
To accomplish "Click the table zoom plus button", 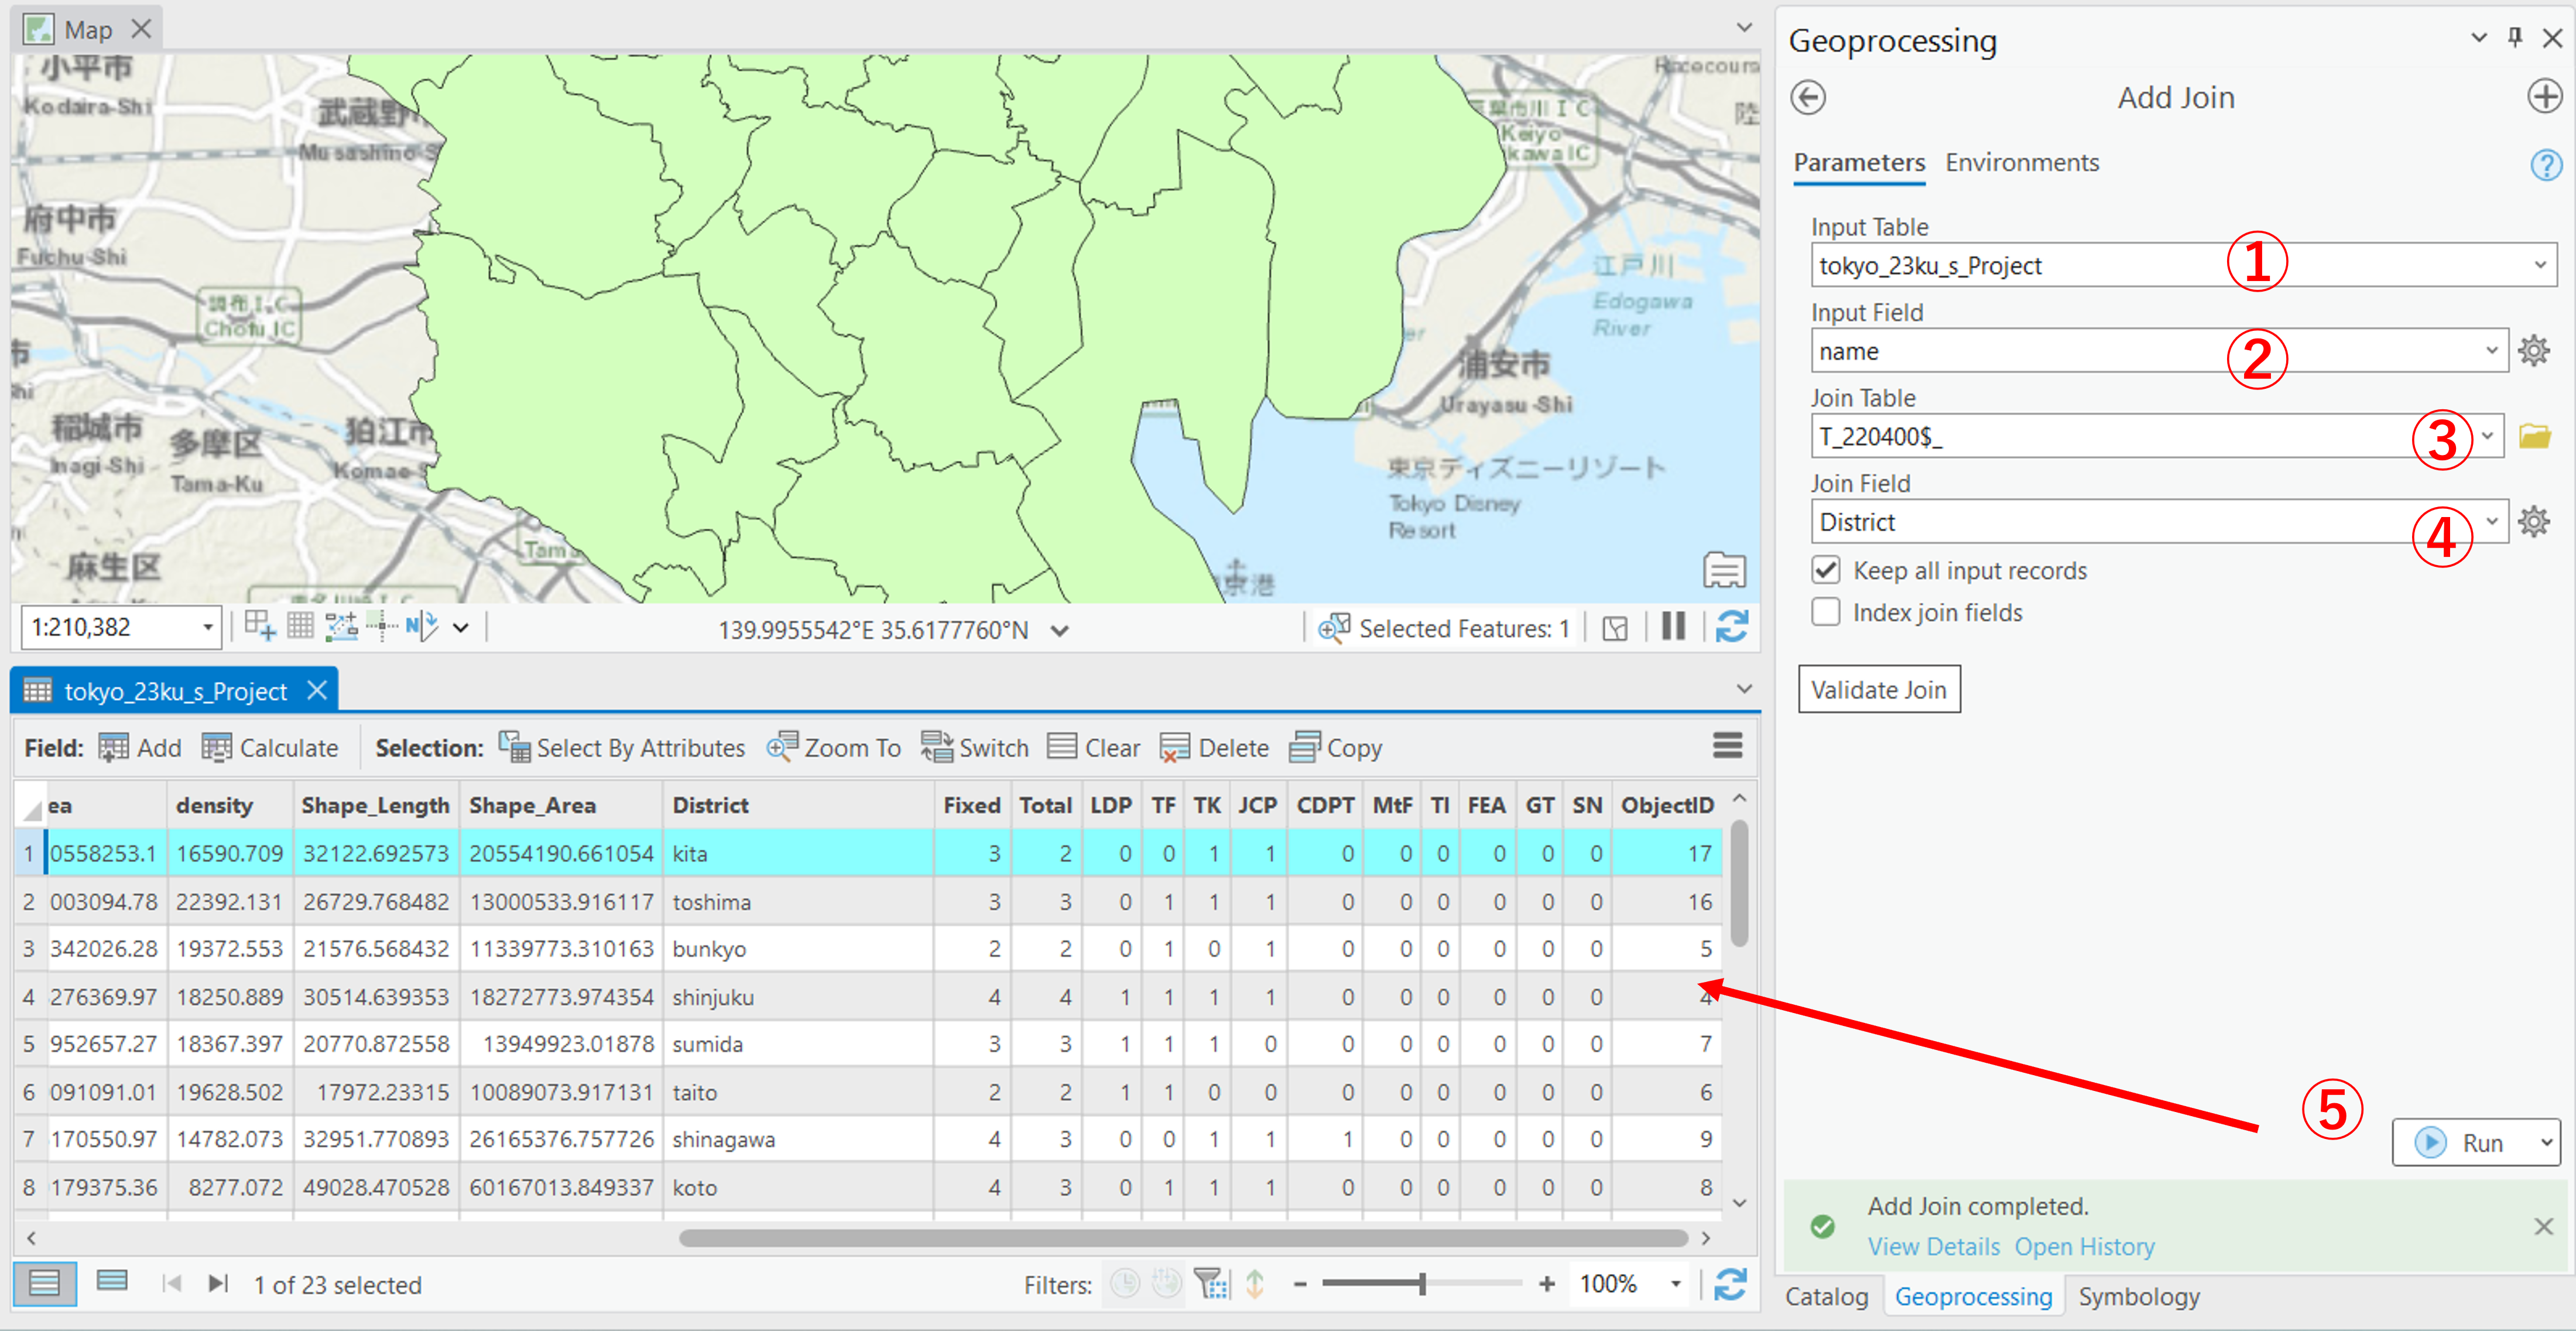I will pyautogui.click(x=1546, y=1284).
